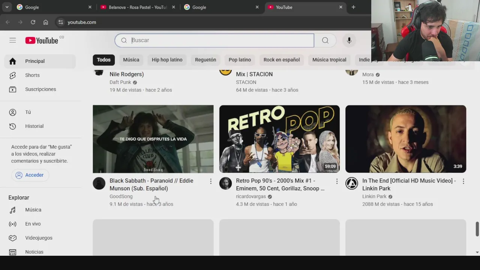Select the Hip hop latino chip
The image size is (480, 270).
pos(167,60)
